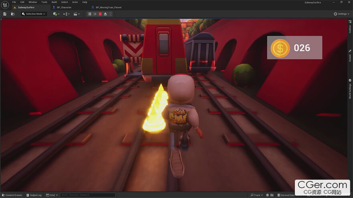The image size is (353, 198).
Task: Open the Window menu
Action: pyautogui.click(x=32, y=2)
